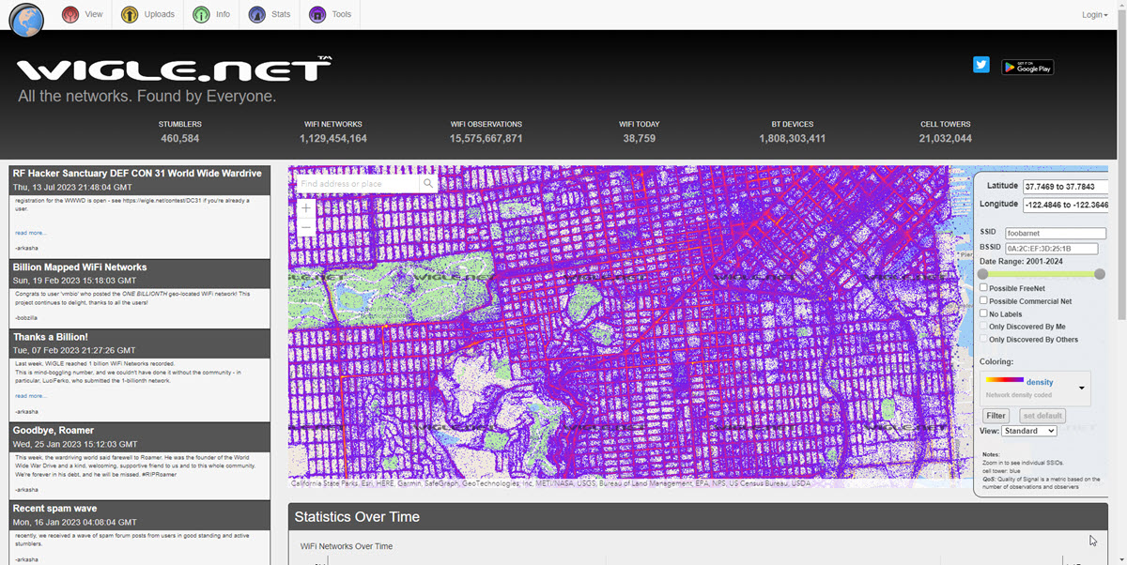This screenshot has height=565, width=1127.
Task: Click the SSID input field
Action: click(x=1056, y=234)
